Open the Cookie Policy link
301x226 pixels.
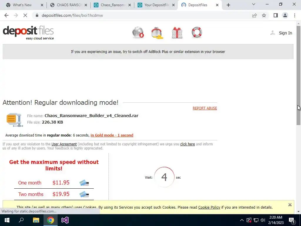209,207
